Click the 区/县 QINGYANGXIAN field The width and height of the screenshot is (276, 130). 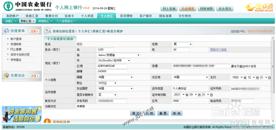point(112,66)
